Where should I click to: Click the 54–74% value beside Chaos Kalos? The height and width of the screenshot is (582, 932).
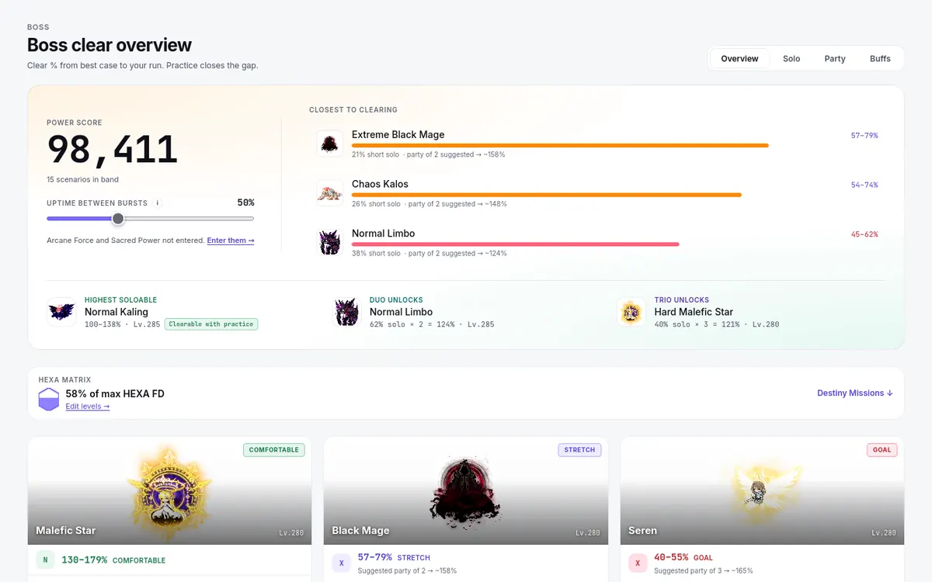point(864,185)
